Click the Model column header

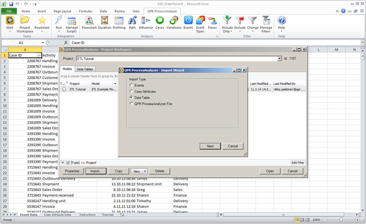(x=104, y=84)
